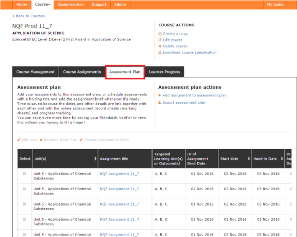297x237 pixels.
Task: Switch to the Learner Progress tab
Action: pos(164,72)
